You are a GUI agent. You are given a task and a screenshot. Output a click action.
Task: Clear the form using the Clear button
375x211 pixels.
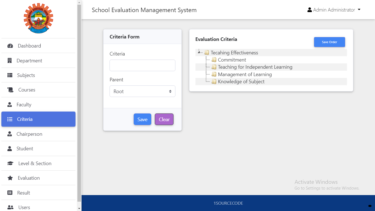[164, 119]
